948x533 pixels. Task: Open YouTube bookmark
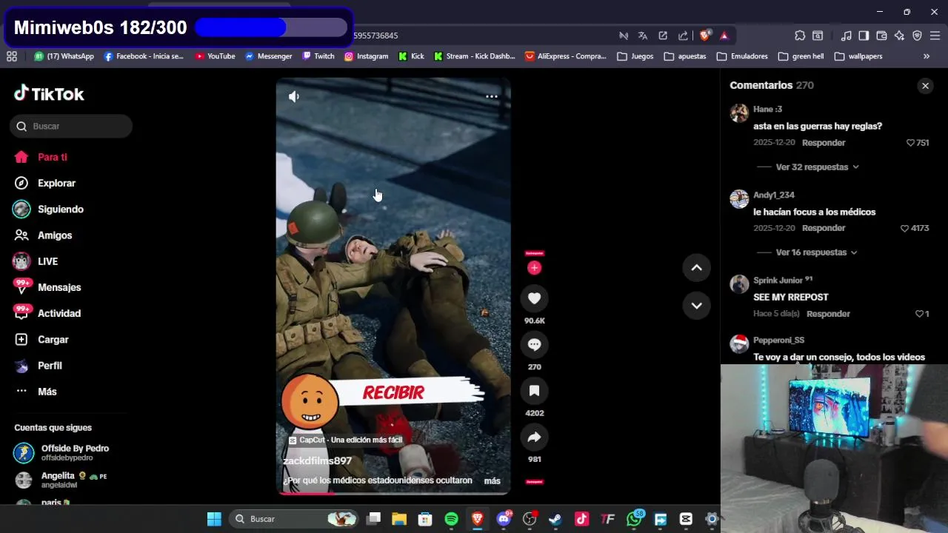coord(215,56)
